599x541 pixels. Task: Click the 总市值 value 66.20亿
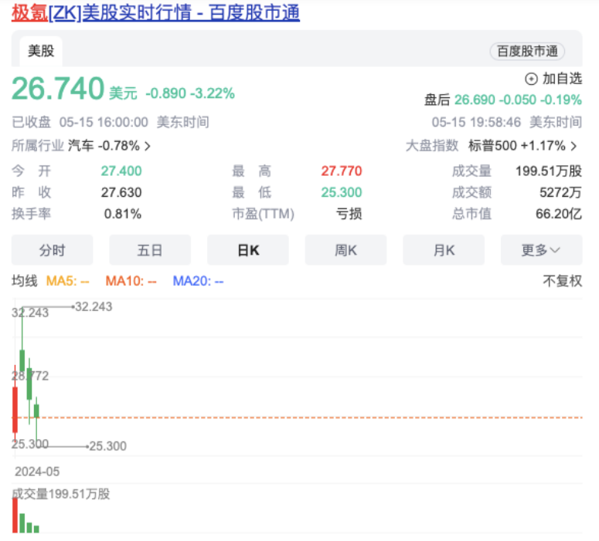coord(559,214)
